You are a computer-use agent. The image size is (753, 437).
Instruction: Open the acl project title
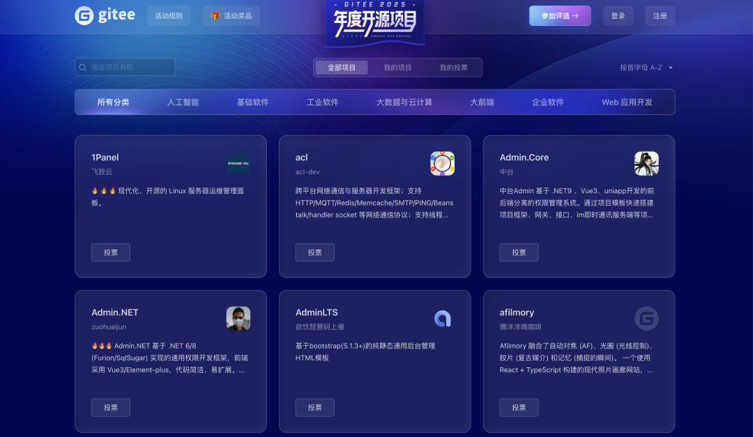[x=302, y=158]
